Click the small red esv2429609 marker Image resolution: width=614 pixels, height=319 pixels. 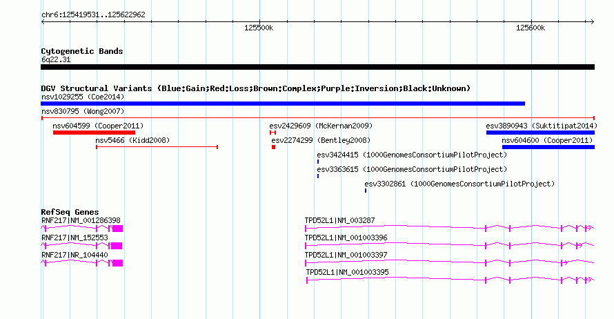pyautogui.click(x=273, y=133)
